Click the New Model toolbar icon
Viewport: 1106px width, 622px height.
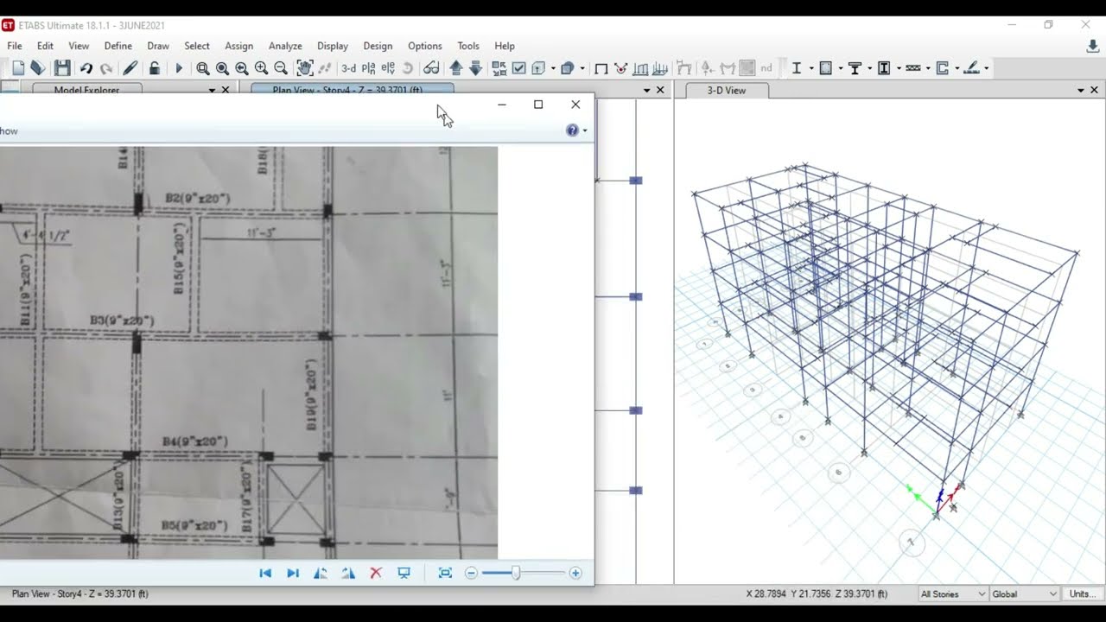(x=18, y=68)
